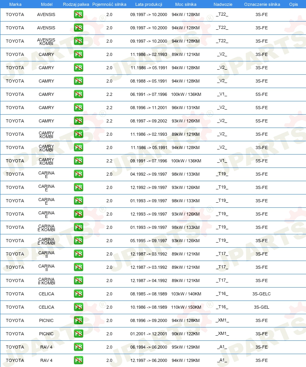Image resolution: width=306 pixels, height=367 pixels.
Task: Click production years 10.1986 -> 08.1989
Action: [x=149, y=307]
